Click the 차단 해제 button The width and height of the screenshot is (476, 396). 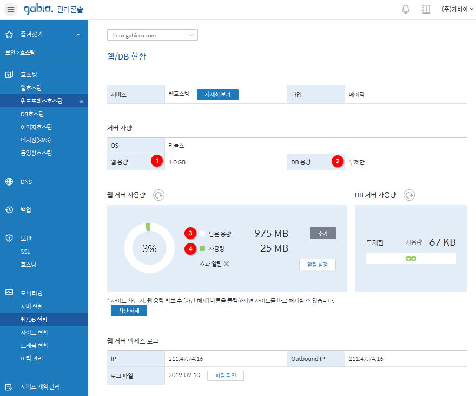pyautogui.click(x=129, y=311)
